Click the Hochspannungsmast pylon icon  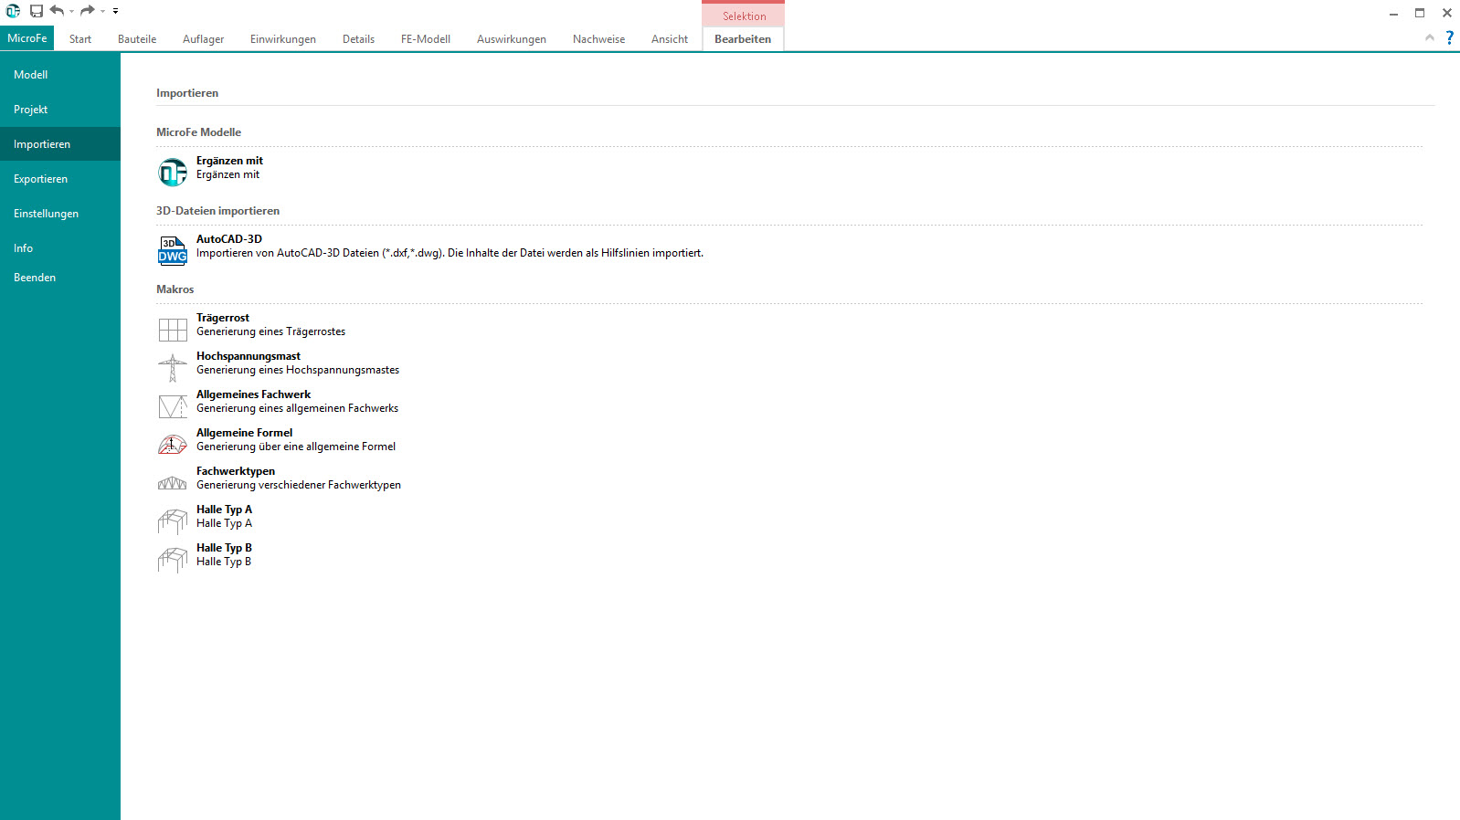tap(173, 367)
